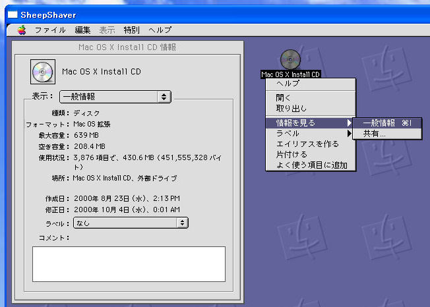Image resolution: width=430 pixels, height=307 pixels.
Task: Open the 表示 一般情報 popup menu
Action: point(115,97)
